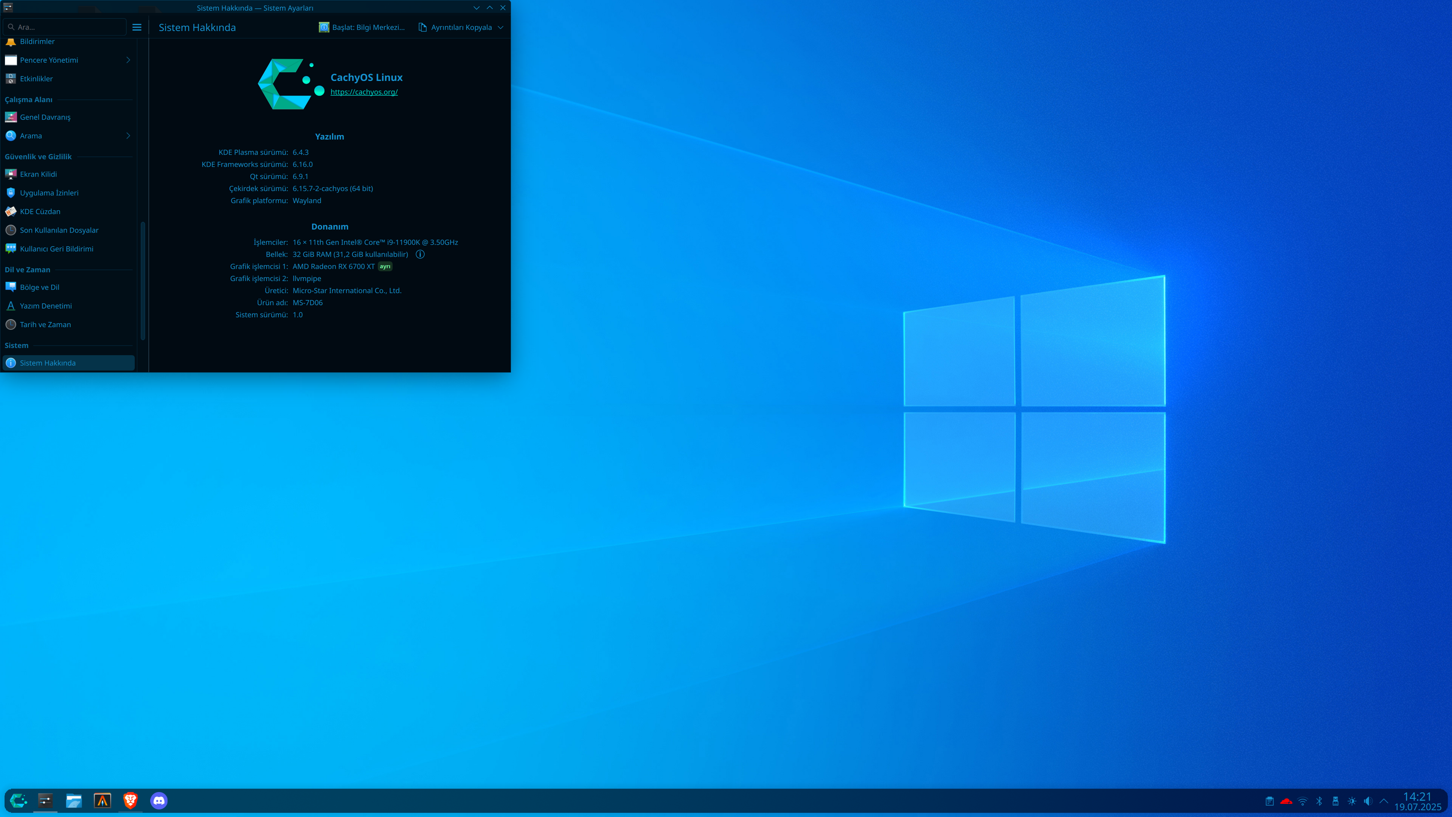Open the screen brightness tray icon
Image resolution: width=1452 pixels, height=817 pixels.
(1352, 801)
